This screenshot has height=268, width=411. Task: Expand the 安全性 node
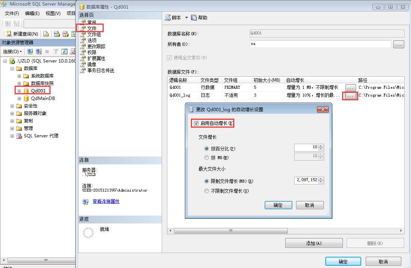point(12,106)
